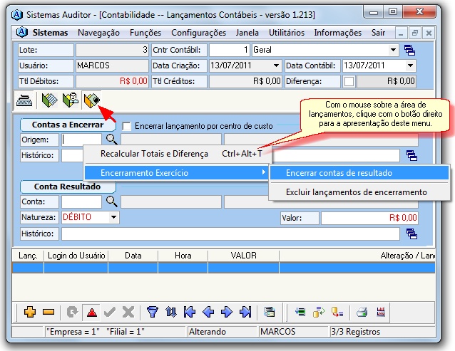This screenshot has width=455, height=351.
Task: Click magnifier search icon next to Origem
Action: pos(112,140)
